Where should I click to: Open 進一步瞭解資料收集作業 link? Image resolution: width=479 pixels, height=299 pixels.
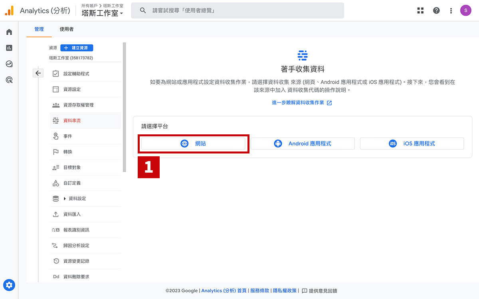click(302, 103)
